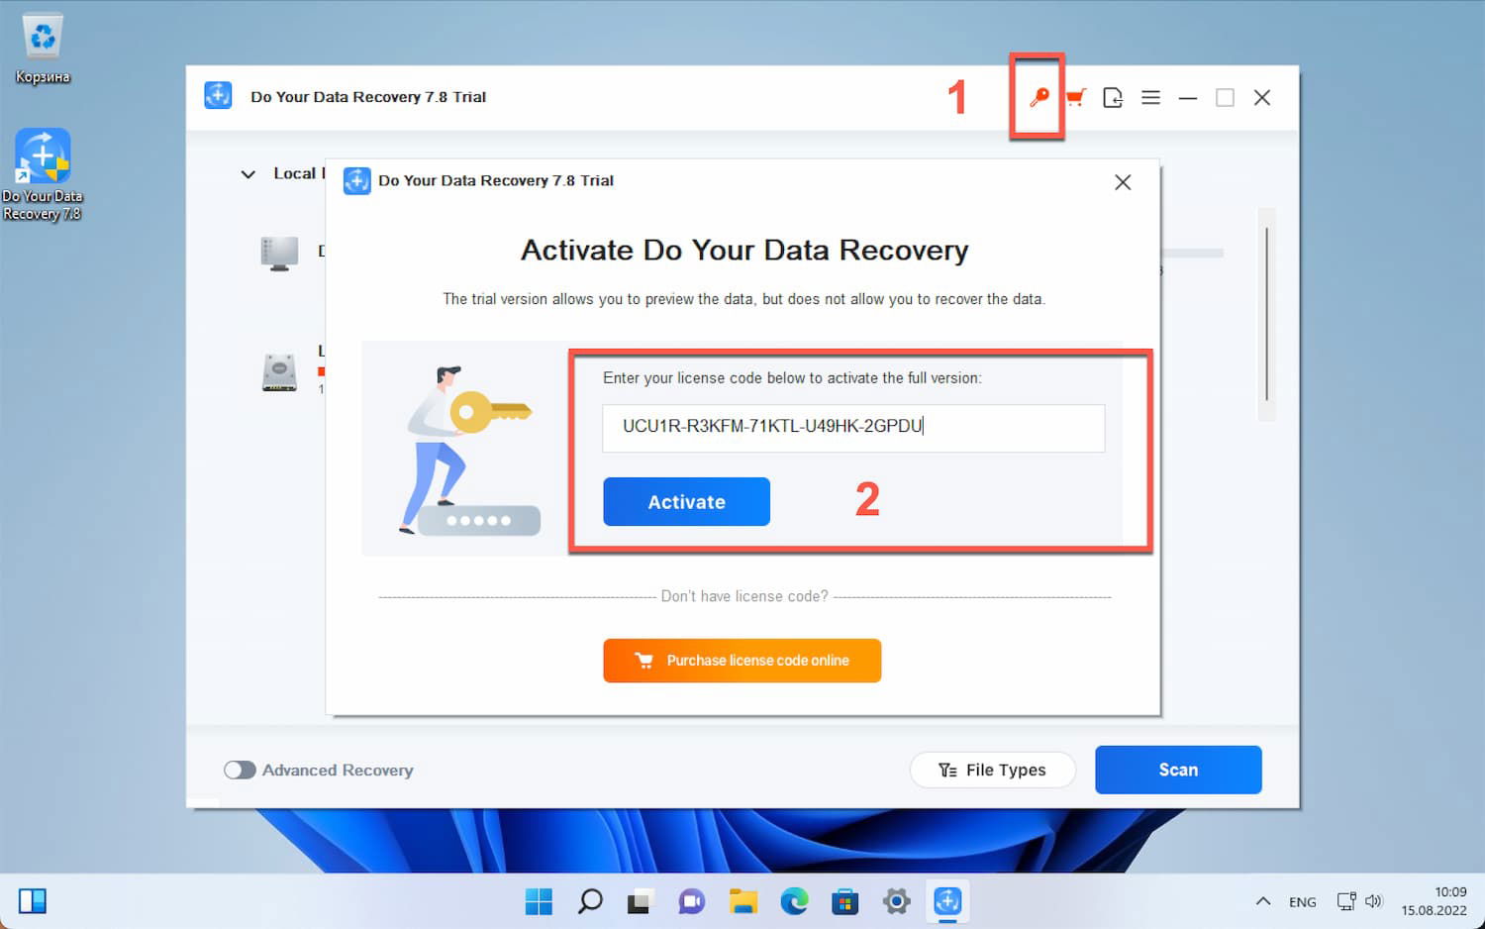Image resolution: width=1485 pixels, height=929 pixels.
Task: Open File Types filter options
Action: [x=993, y=770]
